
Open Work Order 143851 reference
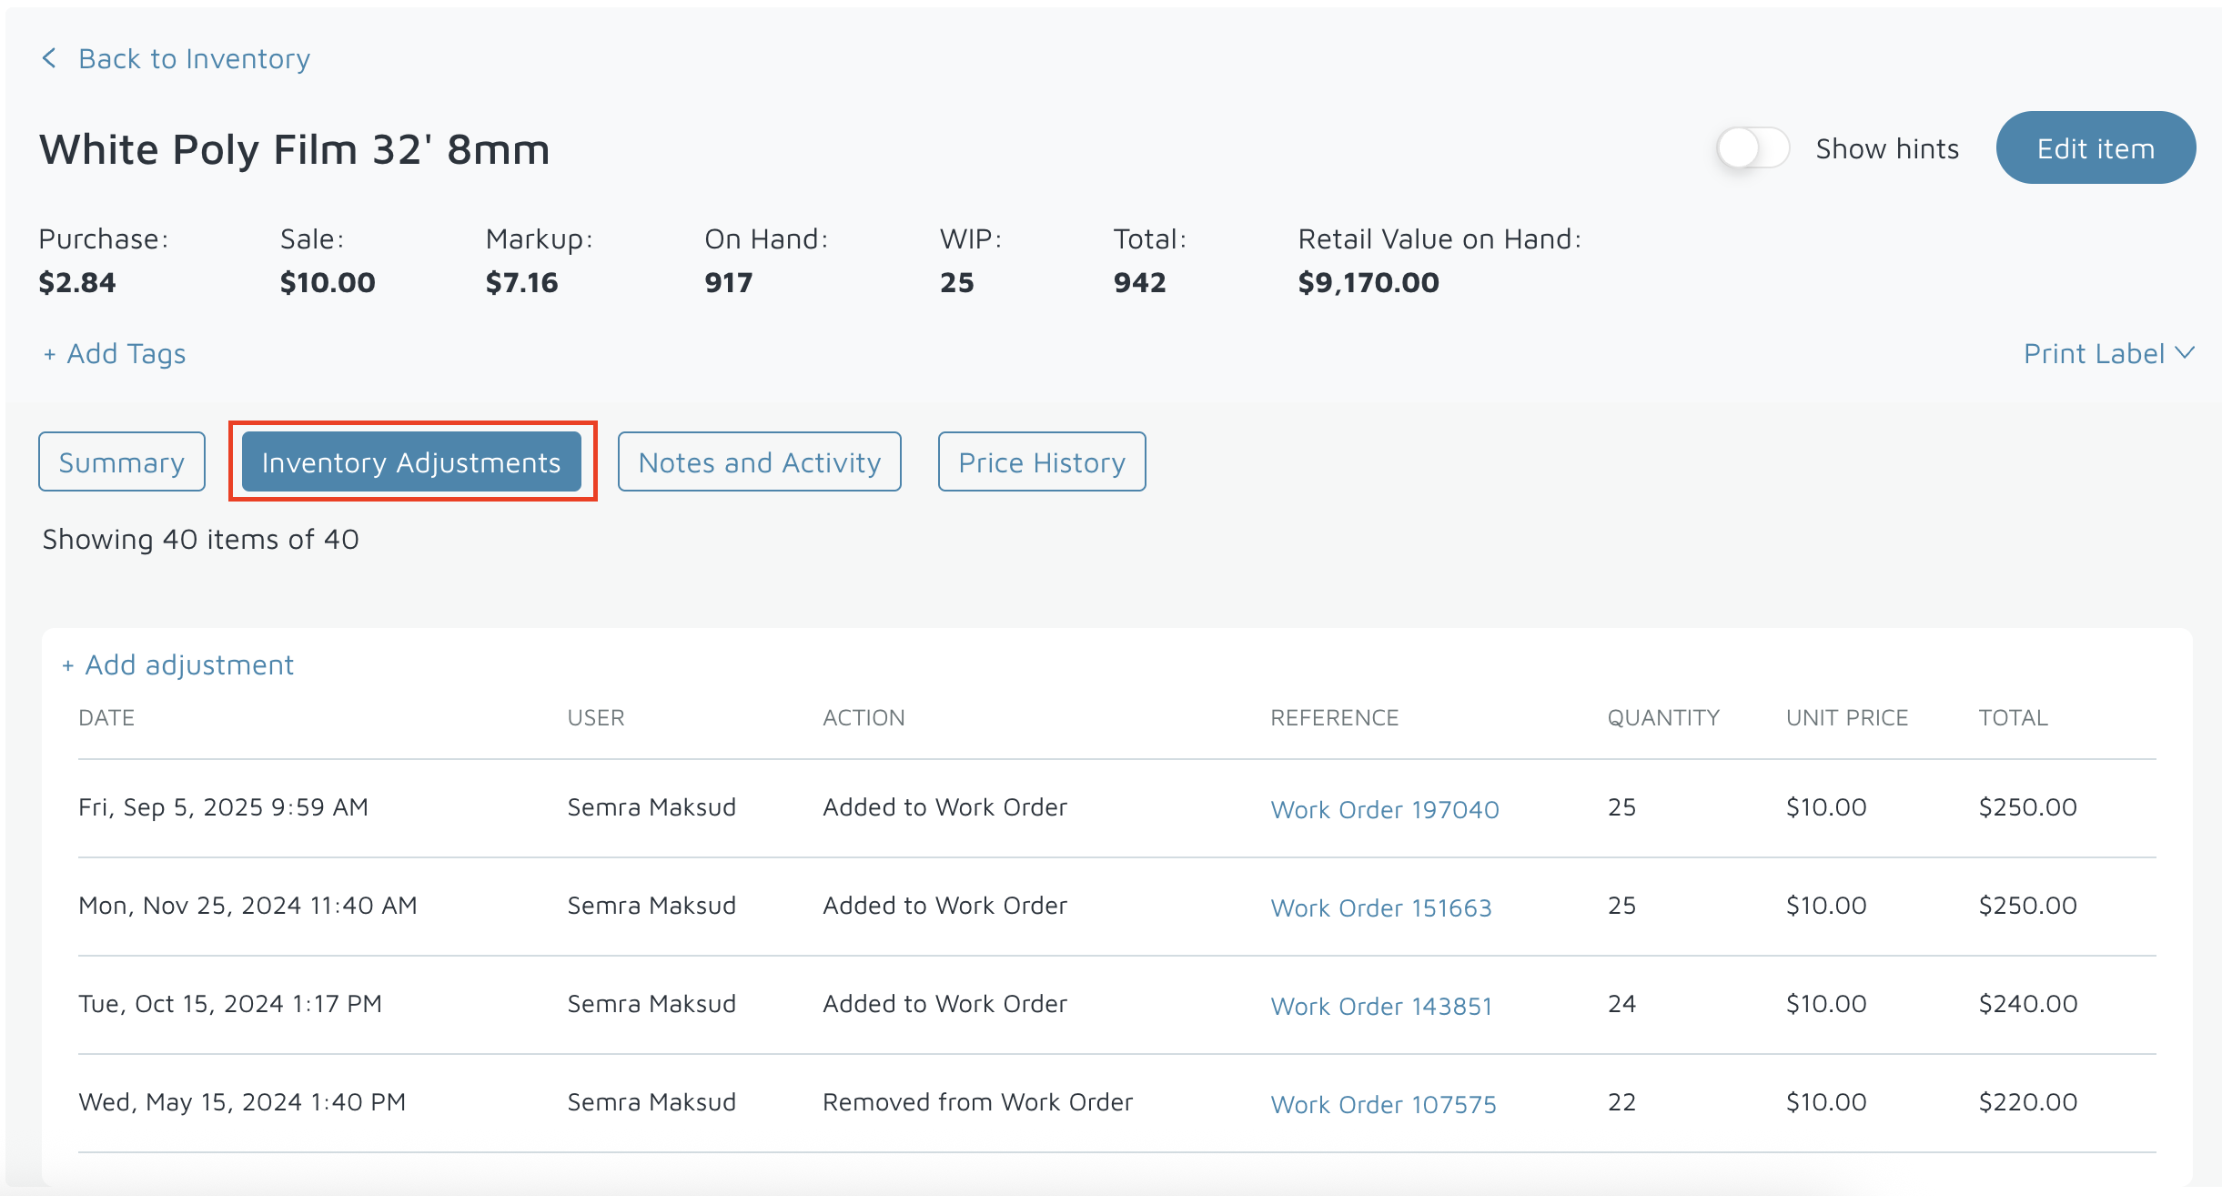pyautogui.click(x=1380, y=1006)
